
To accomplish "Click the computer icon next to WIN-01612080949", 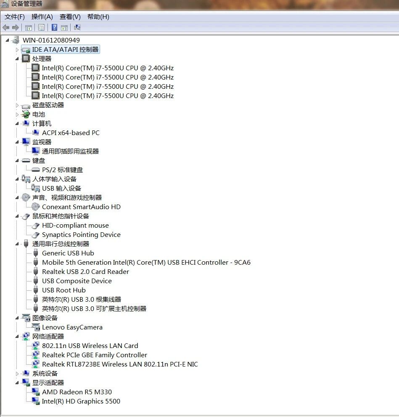I will click(x=16, y=40).
